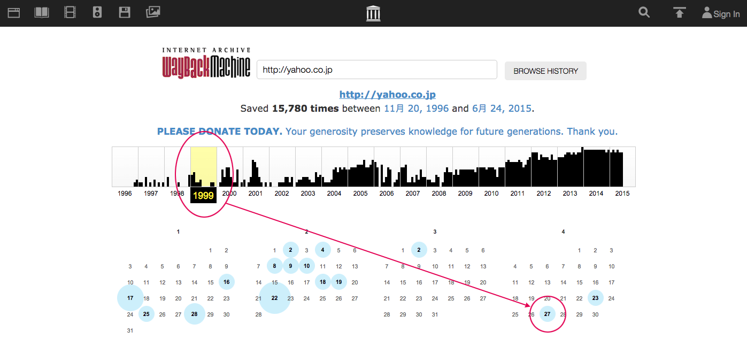Click the upload arrow icon
This screenshot has width=747, height=339.
click(x=679, y=12)
